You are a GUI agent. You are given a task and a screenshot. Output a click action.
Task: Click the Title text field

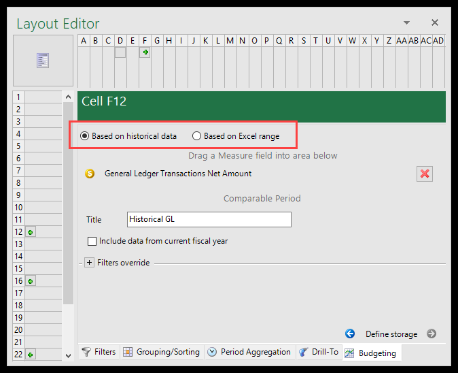(x=209, y=219)
